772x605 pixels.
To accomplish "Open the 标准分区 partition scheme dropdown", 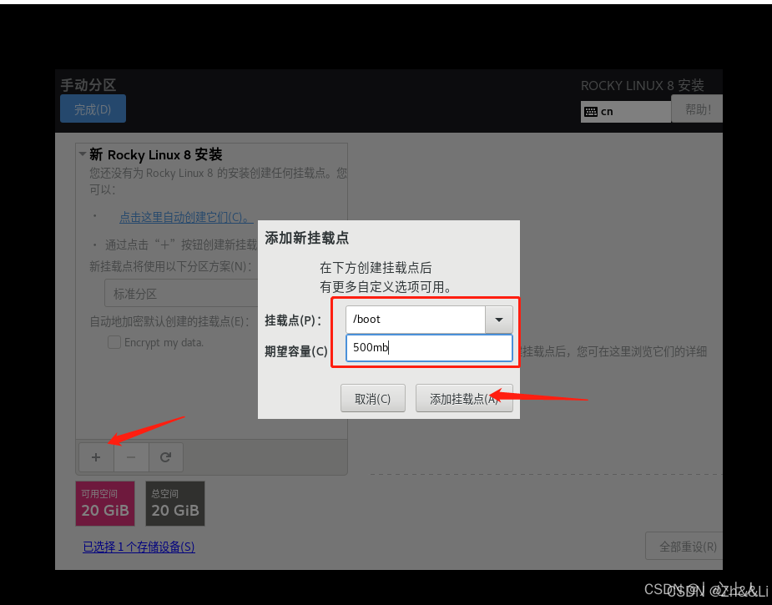I will [x=181, y=294].
